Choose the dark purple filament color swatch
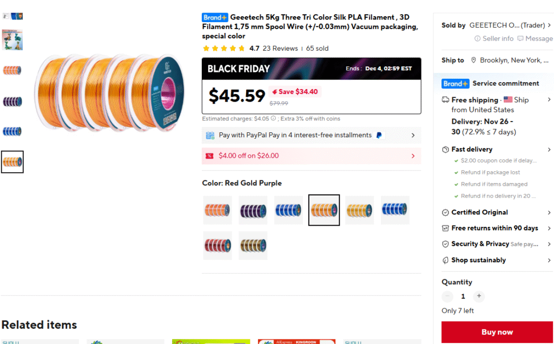This screenshot has height=344, width=554. [x=253, y=210]
